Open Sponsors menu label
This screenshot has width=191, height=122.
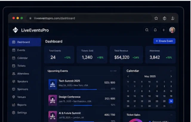[23, 89]
